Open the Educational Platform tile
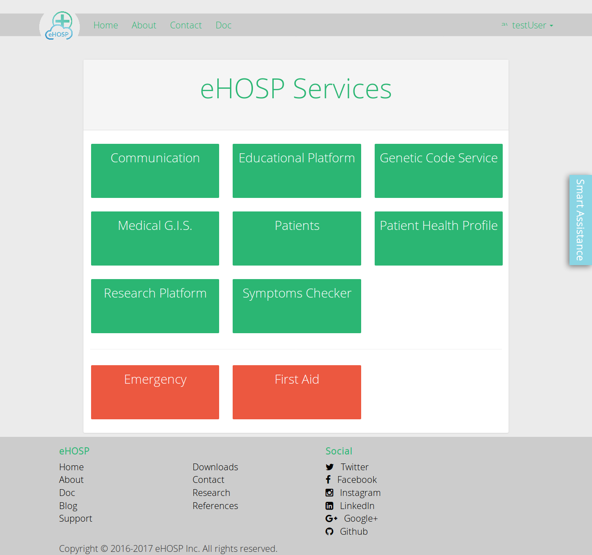 pyautogui.click(x=297, y=171)
